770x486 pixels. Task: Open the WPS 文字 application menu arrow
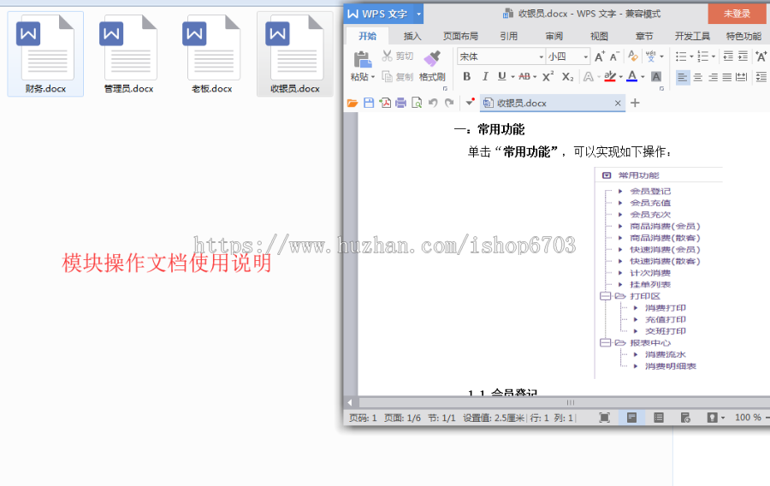[x=418, y=15]
